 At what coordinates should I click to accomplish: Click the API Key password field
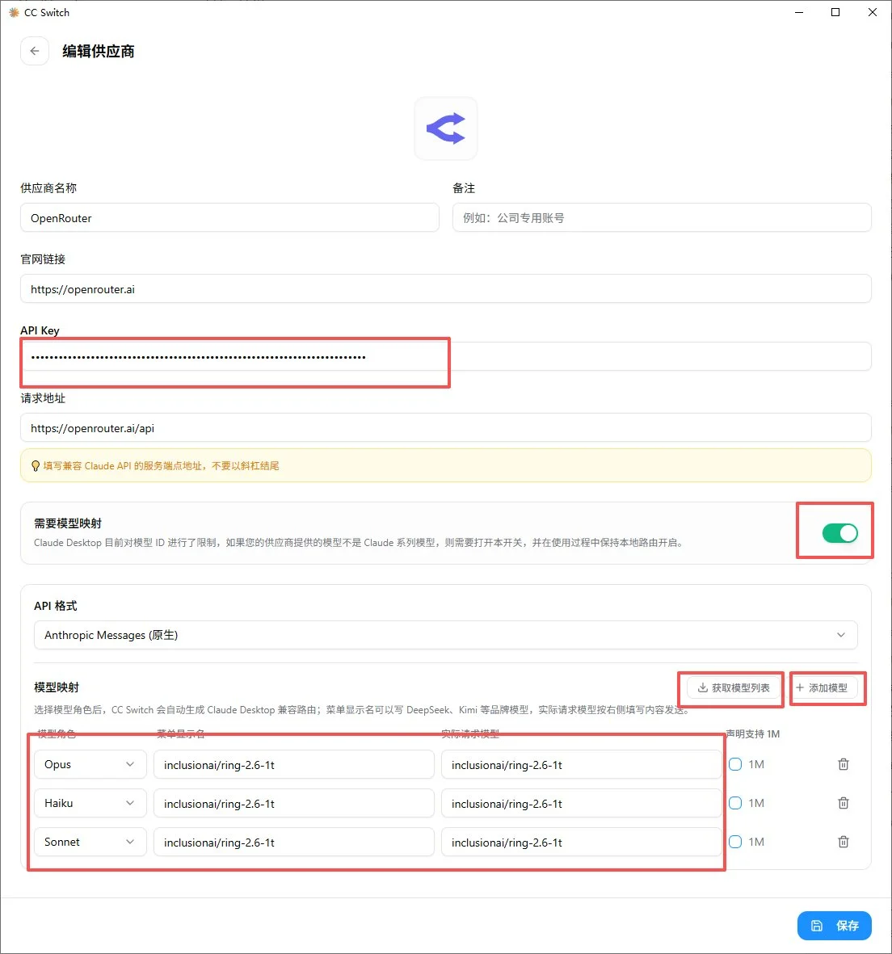pyautogui.click(x=446, y=356)
